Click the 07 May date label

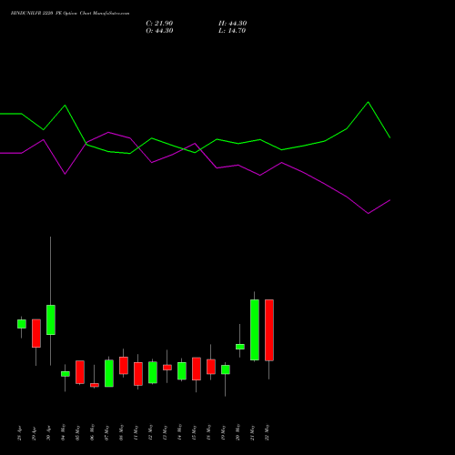pos(107,432)
